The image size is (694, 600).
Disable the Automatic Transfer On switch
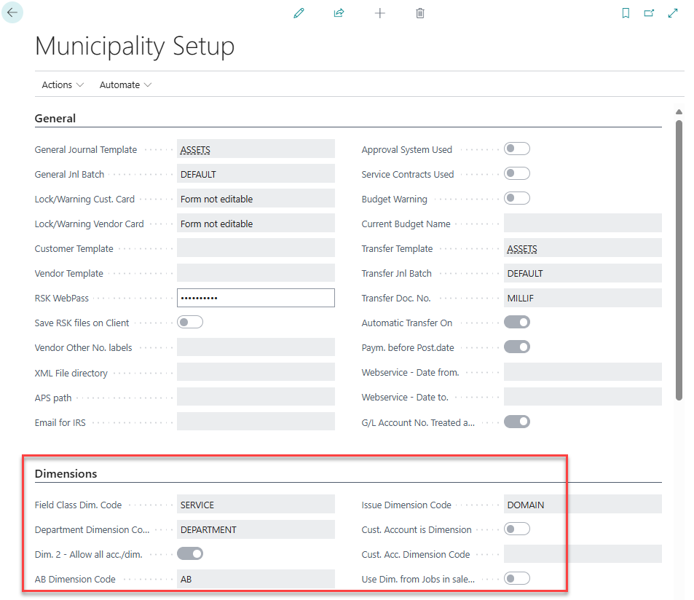(x=517, y=323)
